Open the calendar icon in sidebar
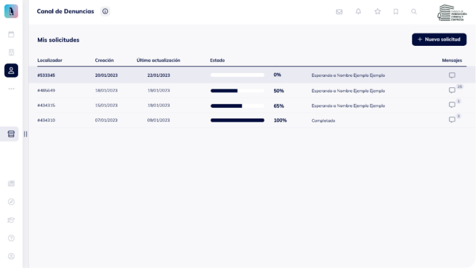The height and width of the screenshot is (268, 476). click(x=11, y=34)
